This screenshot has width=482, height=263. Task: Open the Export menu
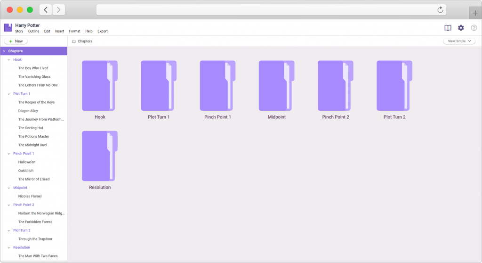pos(102,32)
